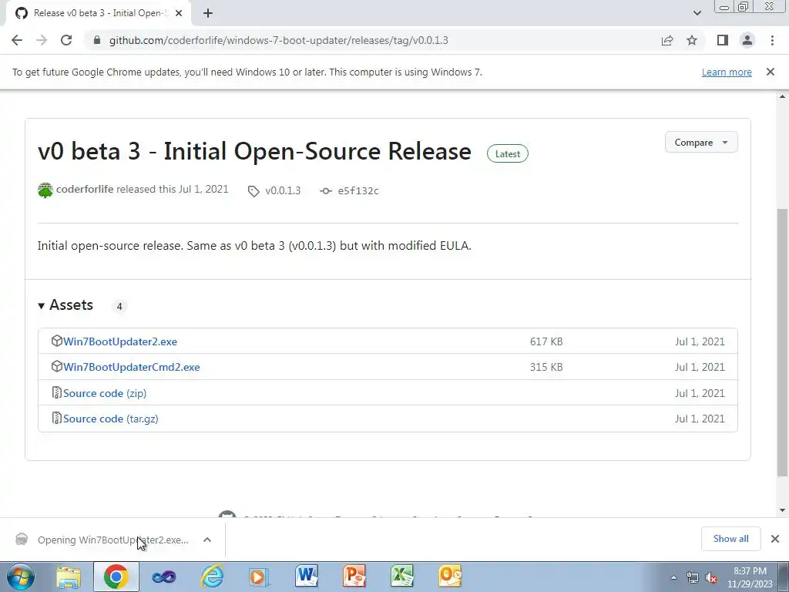Click Chrome icon in the taskbar

pyautogui.click(x=116, y=577)
